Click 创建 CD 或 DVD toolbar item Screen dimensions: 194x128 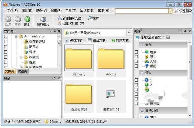click(71, 23)
